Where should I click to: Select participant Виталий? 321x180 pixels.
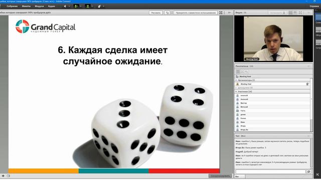[272, 107]
